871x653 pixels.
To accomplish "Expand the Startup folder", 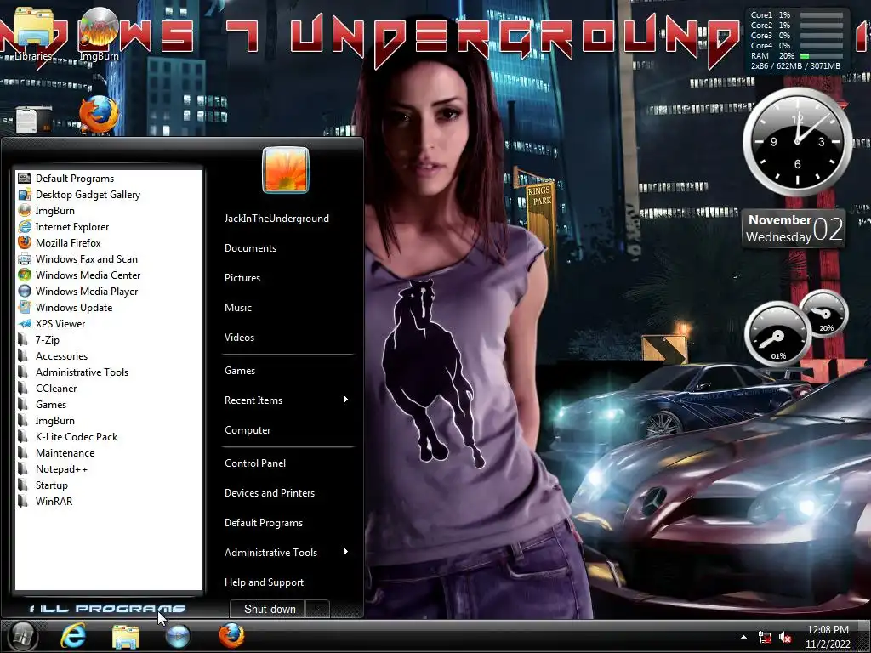I will pos(108,485).
